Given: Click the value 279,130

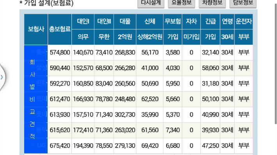Looking at the screenshot, I should coord(125,146).
